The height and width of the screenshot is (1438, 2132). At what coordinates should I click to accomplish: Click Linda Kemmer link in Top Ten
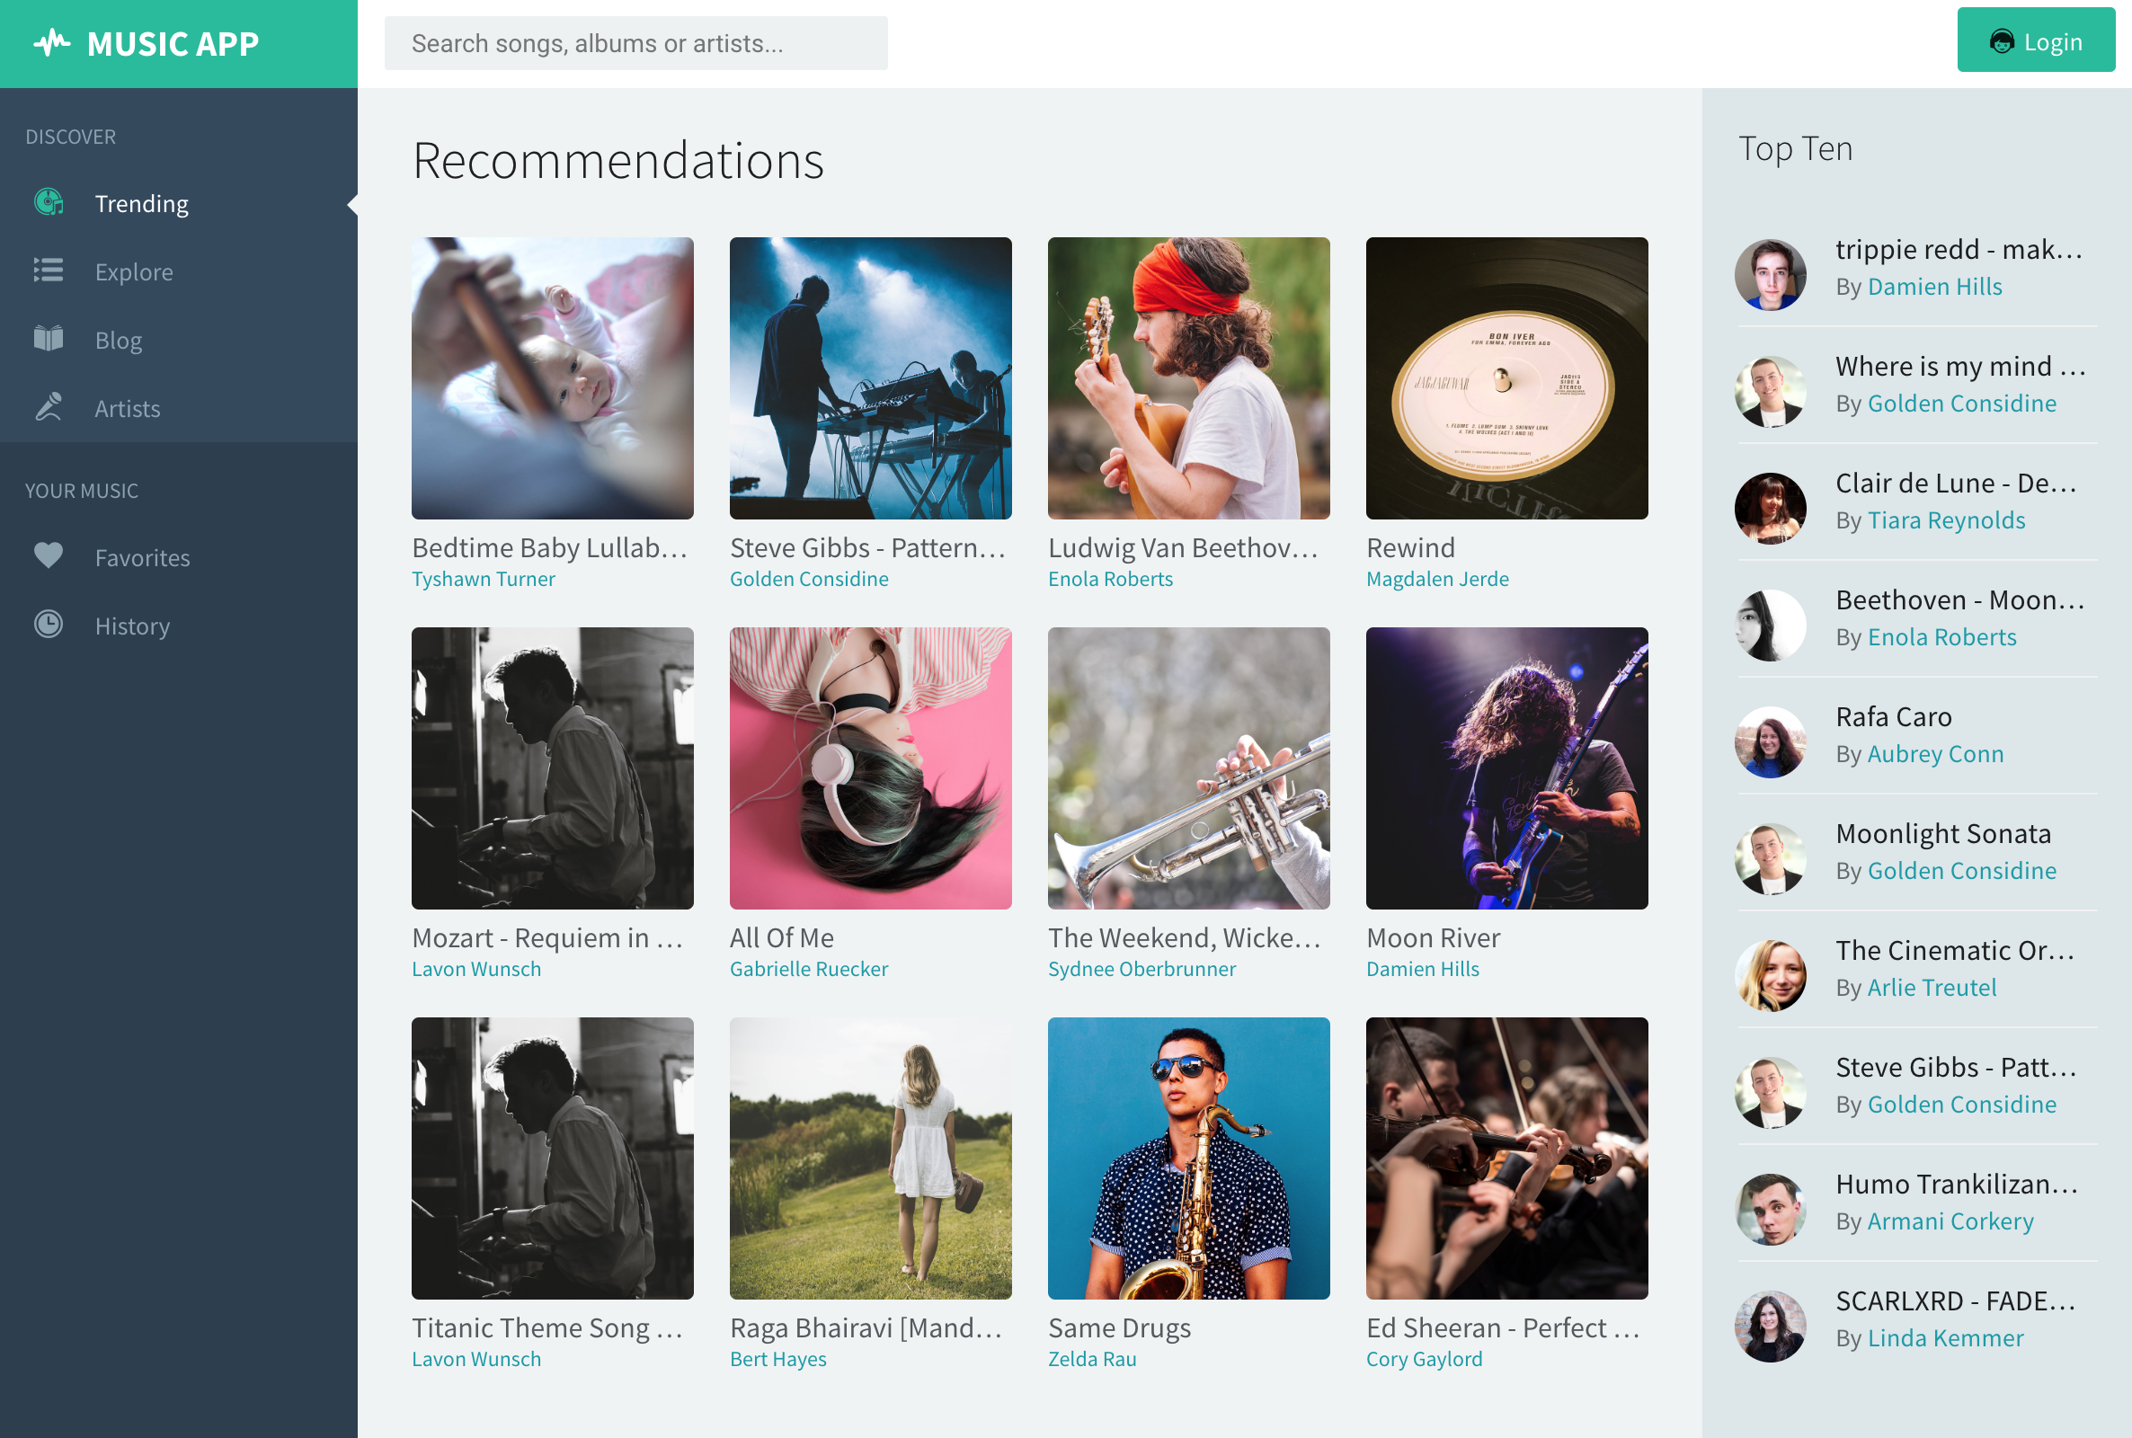coord(1945,1339)
